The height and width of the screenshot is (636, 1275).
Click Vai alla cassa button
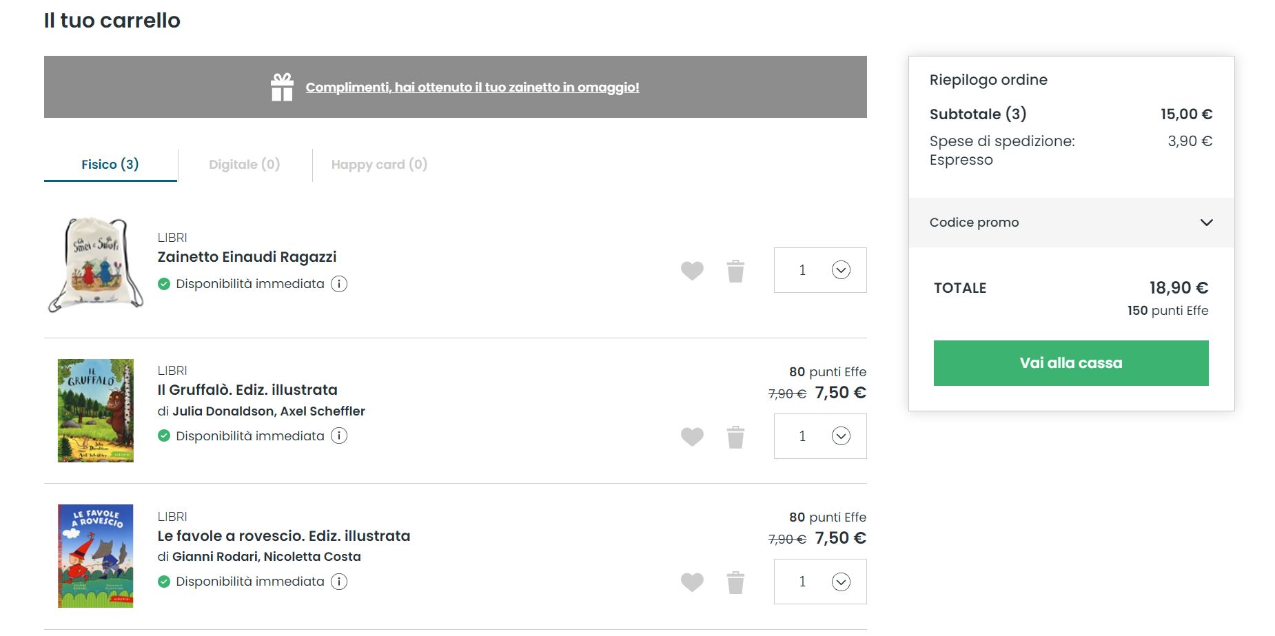point(1071,363)
